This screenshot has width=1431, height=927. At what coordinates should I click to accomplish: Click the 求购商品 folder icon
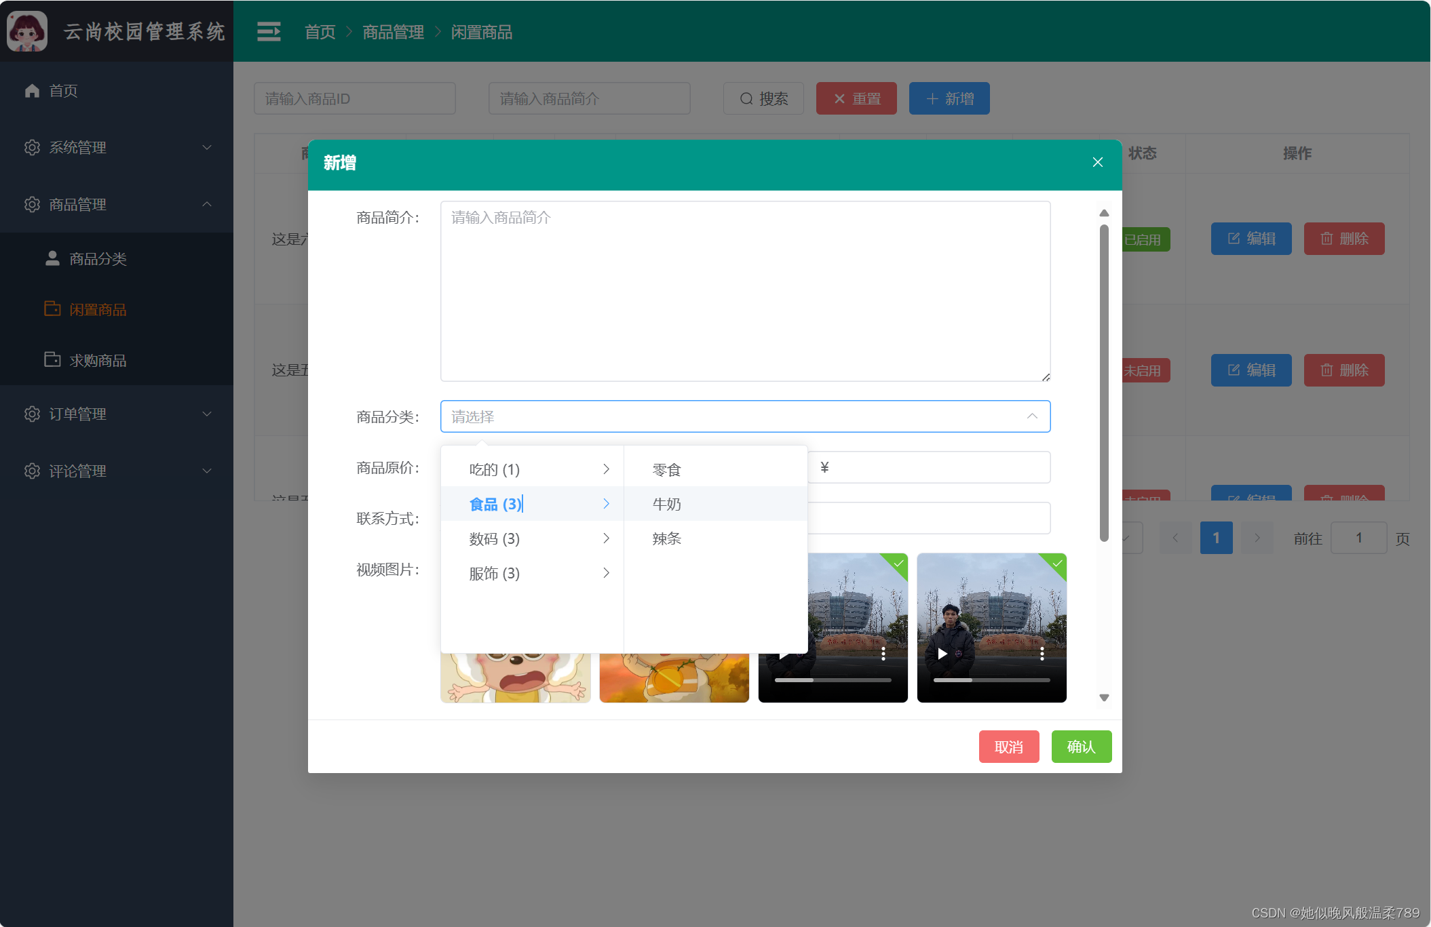[52, 360]
